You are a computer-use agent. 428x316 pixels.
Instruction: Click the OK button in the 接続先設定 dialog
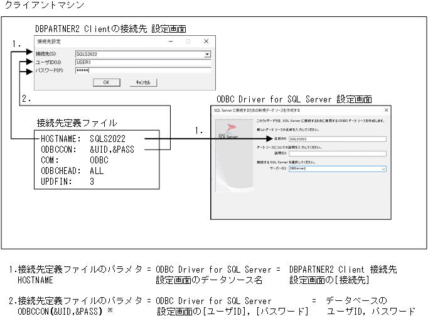tap(107, 82)
